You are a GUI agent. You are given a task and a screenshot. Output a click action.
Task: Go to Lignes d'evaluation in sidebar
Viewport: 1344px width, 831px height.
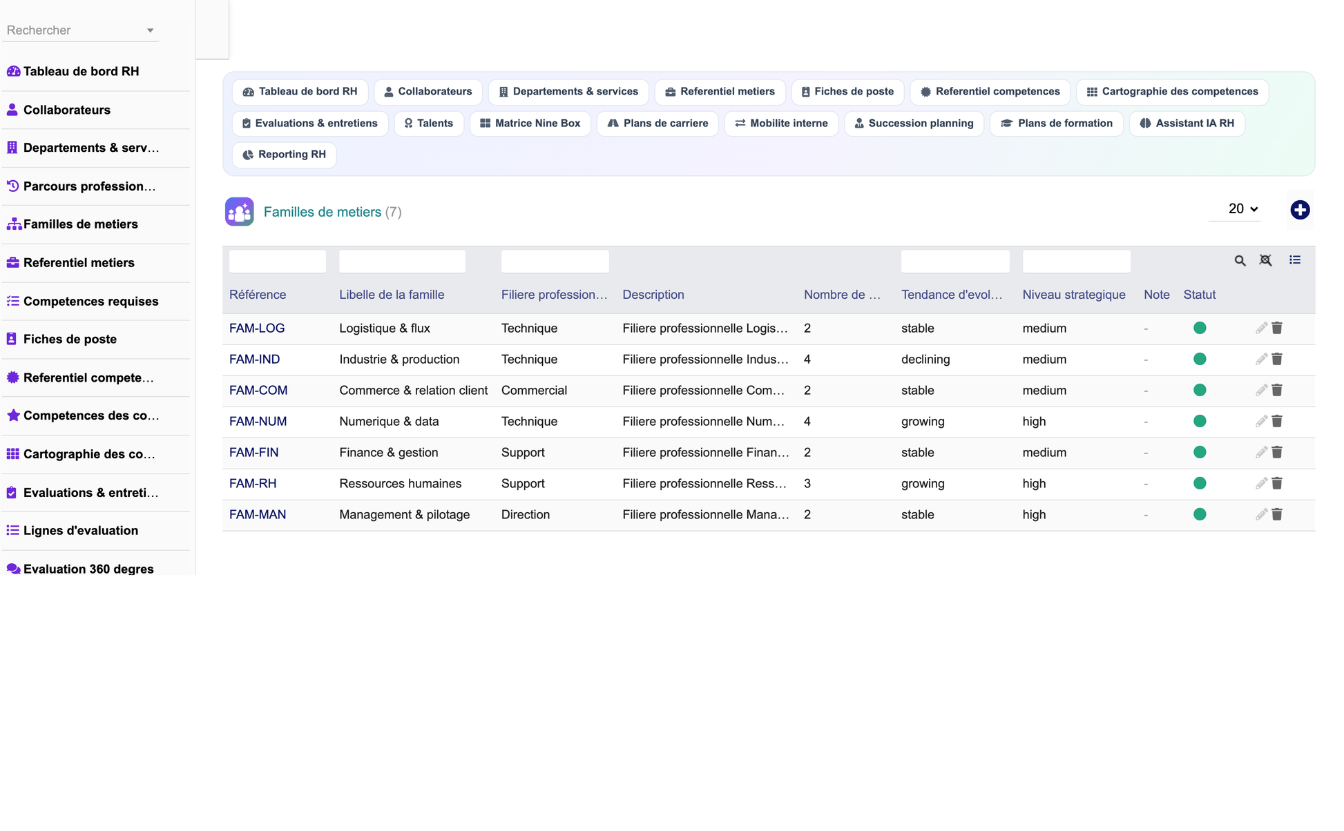[x=96, y=530]
